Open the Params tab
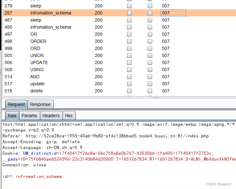The width and height of the screenshot is (236, 189). 29,116
